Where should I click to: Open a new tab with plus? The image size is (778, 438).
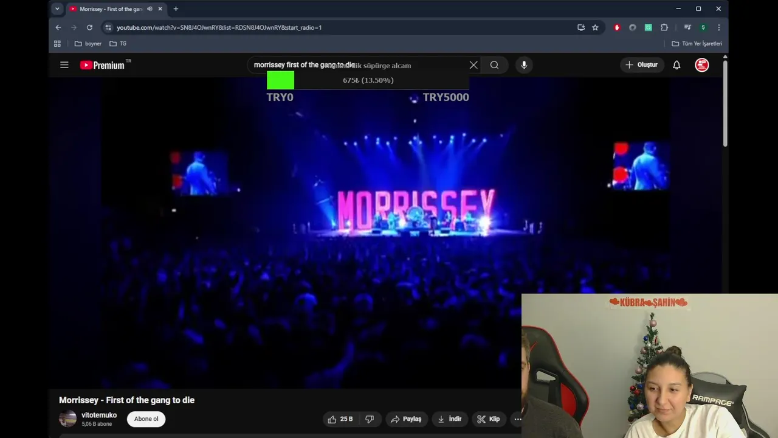(176, 9)
